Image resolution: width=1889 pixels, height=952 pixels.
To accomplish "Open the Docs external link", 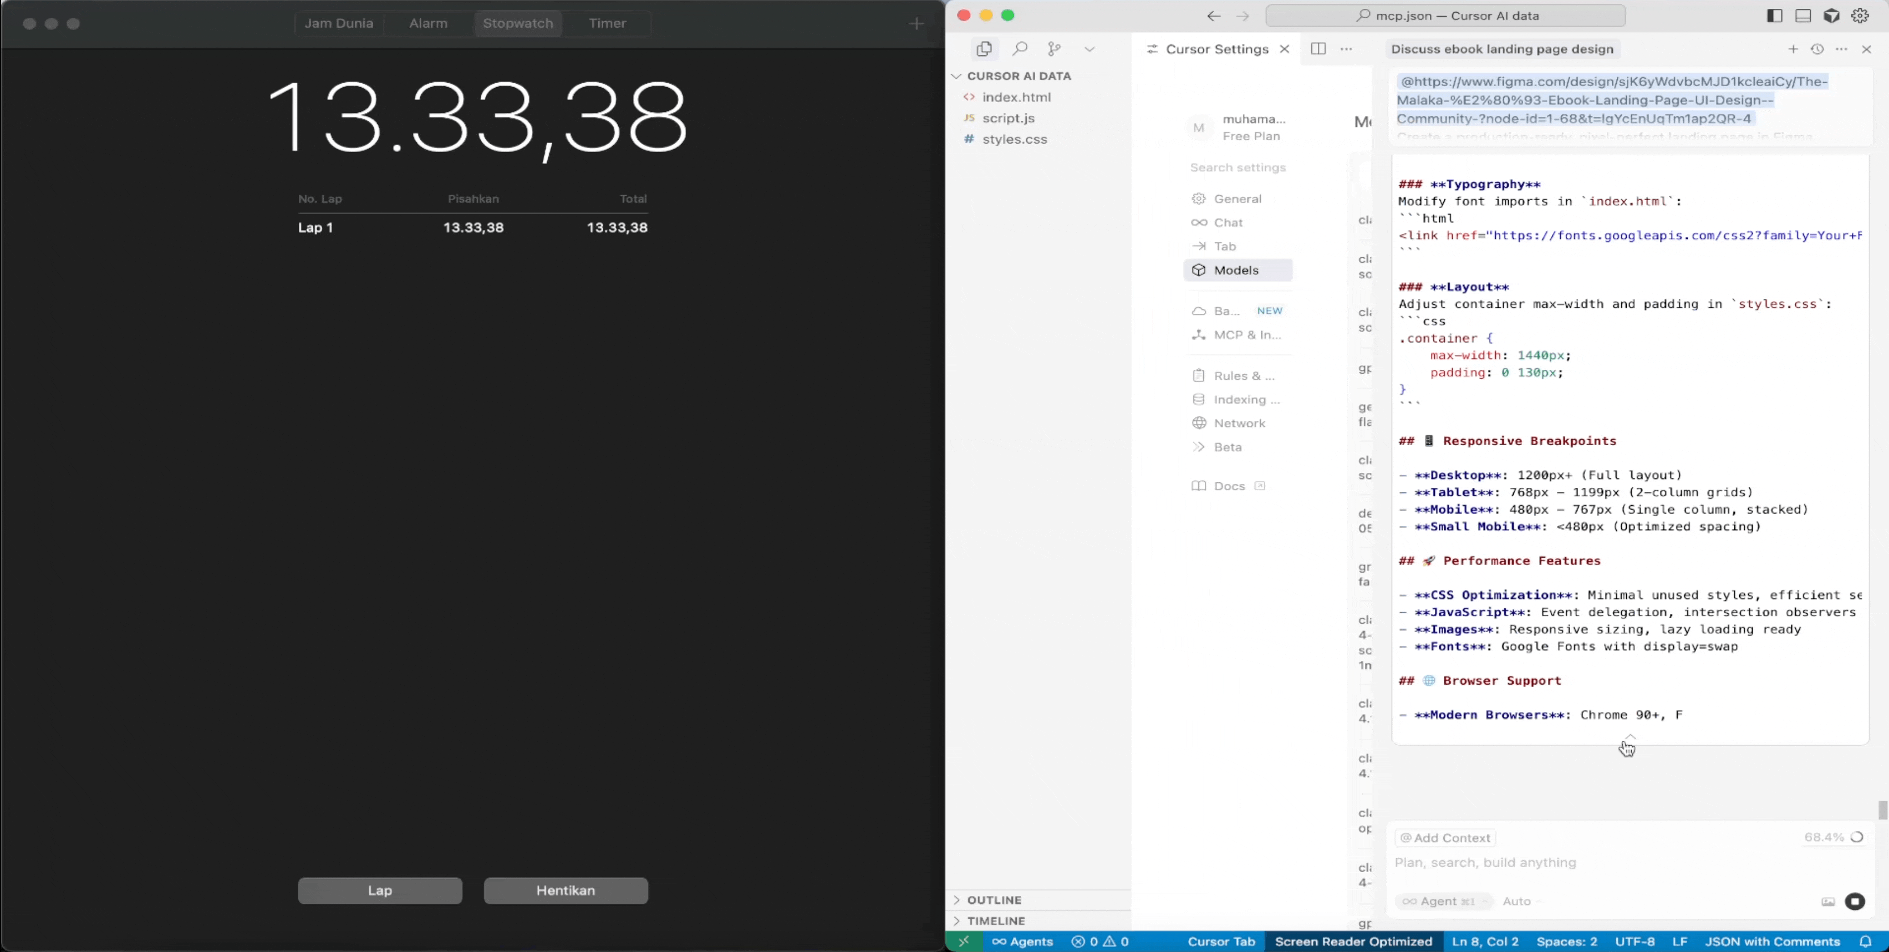I will point(1229,486).
